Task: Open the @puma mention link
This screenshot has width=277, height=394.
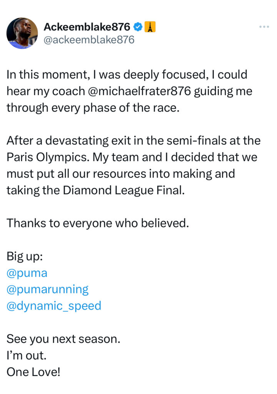Action: (x=27, y=273)
